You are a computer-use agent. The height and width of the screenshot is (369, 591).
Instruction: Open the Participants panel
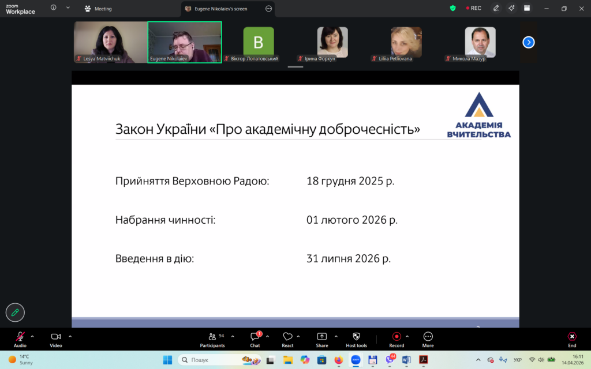[x=212, y=337]
